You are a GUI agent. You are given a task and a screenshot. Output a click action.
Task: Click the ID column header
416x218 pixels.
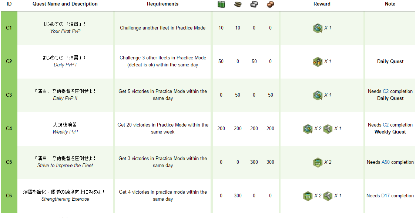[x=9, y=4]
